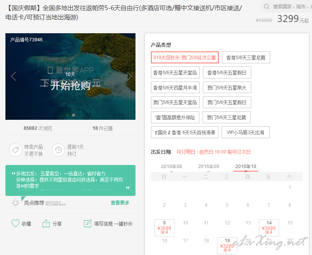Click 产品编号73946 text
The height and width of the screenshot is (255, 312).
[26, 40]
